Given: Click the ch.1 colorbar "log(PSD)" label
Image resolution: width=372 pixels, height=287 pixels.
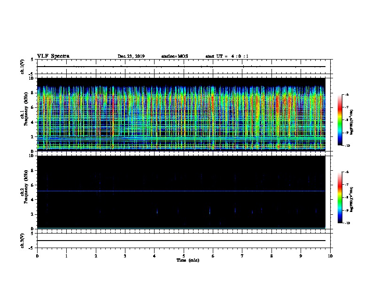Looking at the screenshot, I should click(x=351, y=122).
